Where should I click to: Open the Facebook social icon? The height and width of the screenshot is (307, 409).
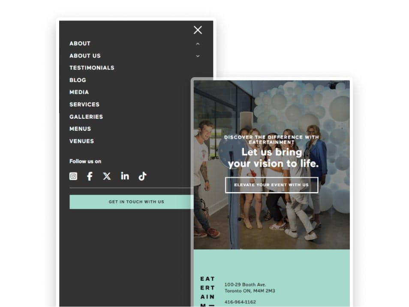pyautogui.click(x=90, y=176)
